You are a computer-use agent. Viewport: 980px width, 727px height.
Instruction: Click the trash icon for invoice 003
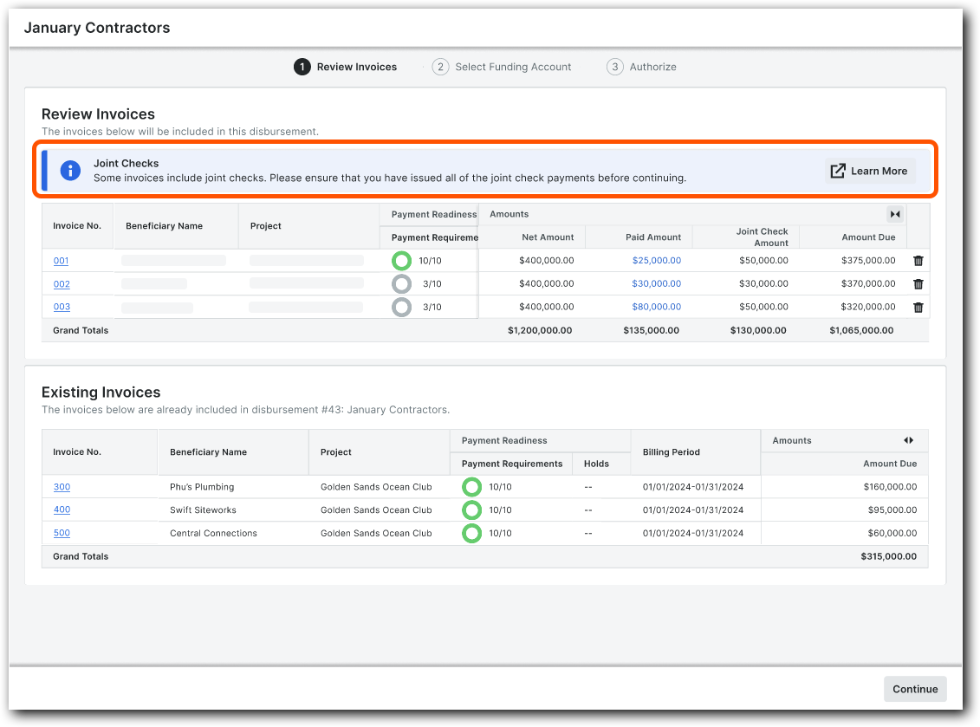coord(918,307)
